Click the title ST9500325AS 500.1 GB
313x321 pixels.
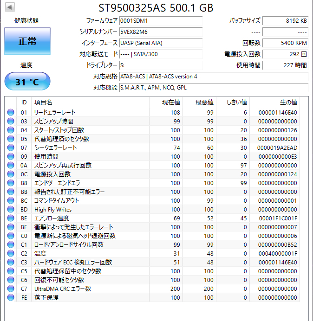click(x=156, y=8)
